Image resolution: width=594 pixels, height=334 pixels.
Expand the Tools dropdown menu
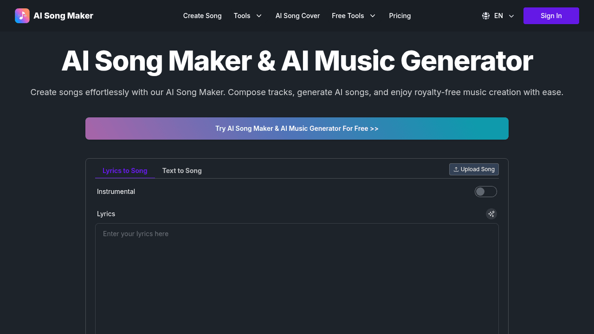point(248,16)
